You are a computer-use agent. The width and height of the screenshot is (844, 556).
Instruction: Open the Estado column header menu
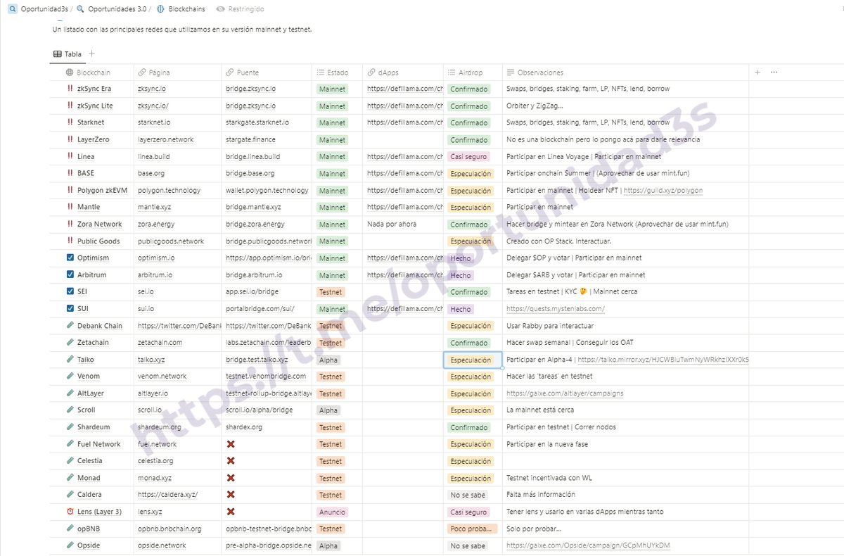click(x=338, y=72)
